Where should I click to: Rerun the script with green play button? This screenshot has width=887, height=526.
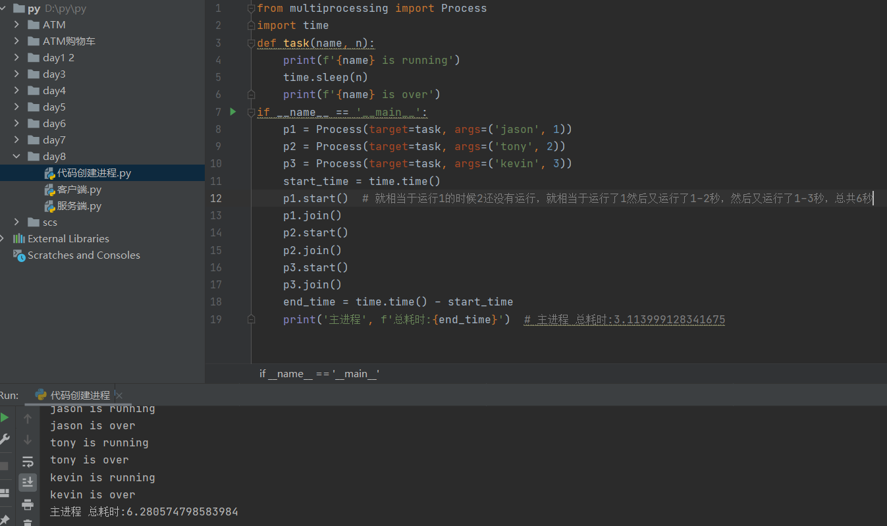pos(5,417)
